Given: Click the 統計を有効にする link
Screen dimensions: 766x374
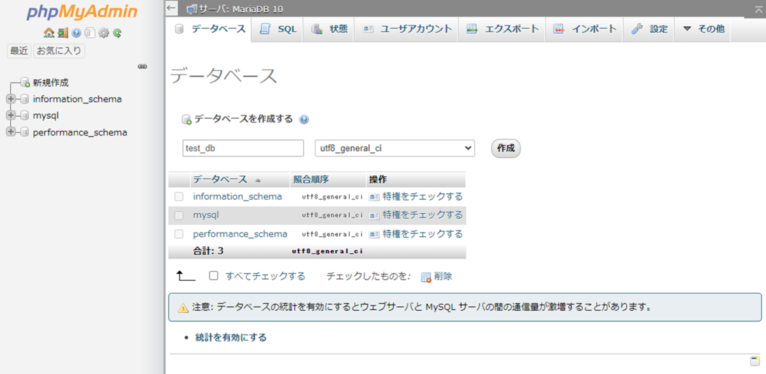Looking at the screenshot, I should click(x=231, y=338).
